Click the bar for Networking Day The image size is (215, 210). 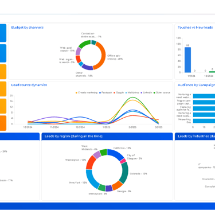click(204, 121)
